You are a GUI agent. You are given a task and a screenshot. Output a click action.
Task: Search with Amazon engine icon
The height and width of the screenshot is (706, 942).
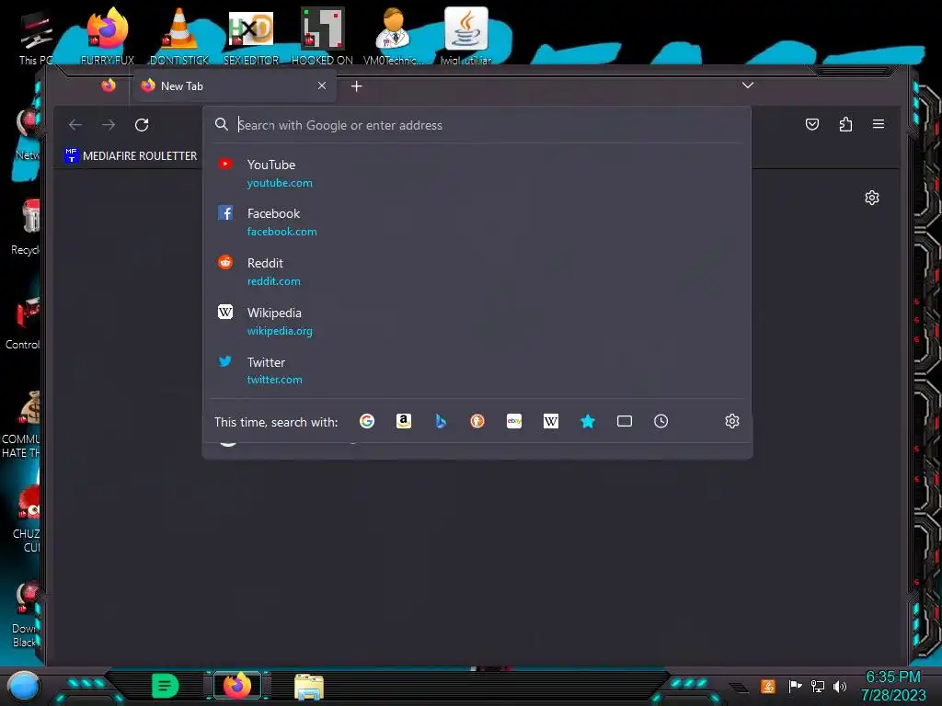coord(404,421)
